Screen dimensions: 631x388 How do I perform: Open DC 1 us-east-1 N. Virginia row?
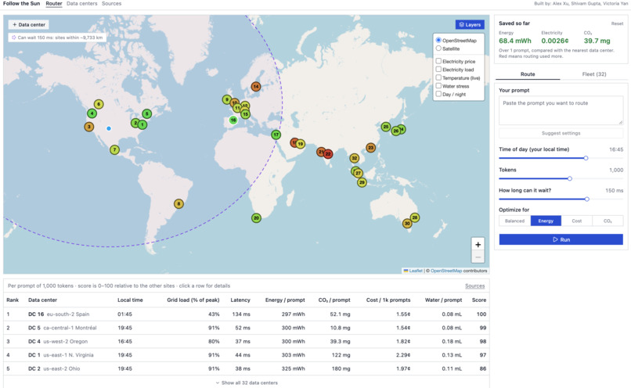[247, 355]
